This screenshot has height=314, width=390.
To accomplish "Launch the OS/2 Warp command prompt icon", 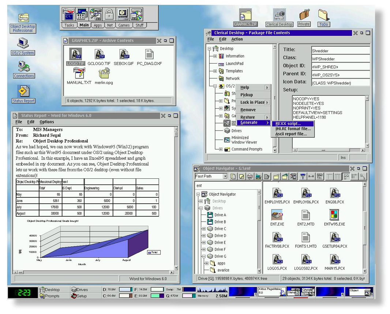I will tap(68, 15).
